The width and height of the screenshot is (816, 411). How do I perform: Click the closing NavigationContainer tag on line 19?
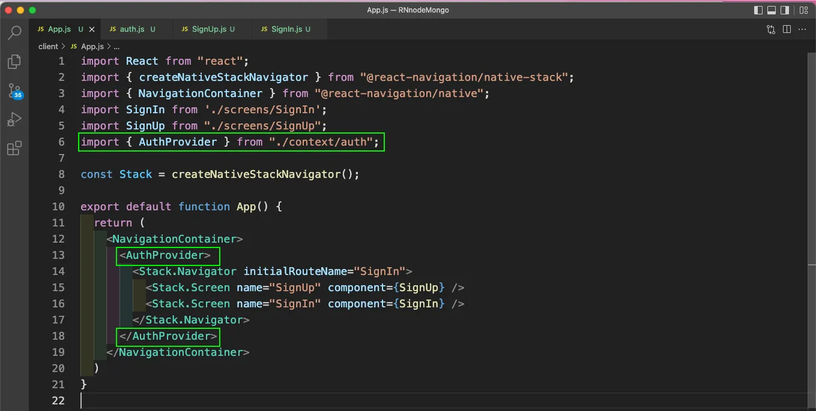pos(178,352)
